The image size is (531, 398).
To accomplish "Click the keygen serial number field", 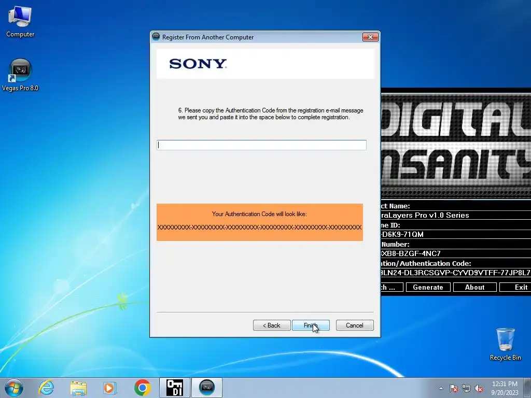I will point(456,253).
